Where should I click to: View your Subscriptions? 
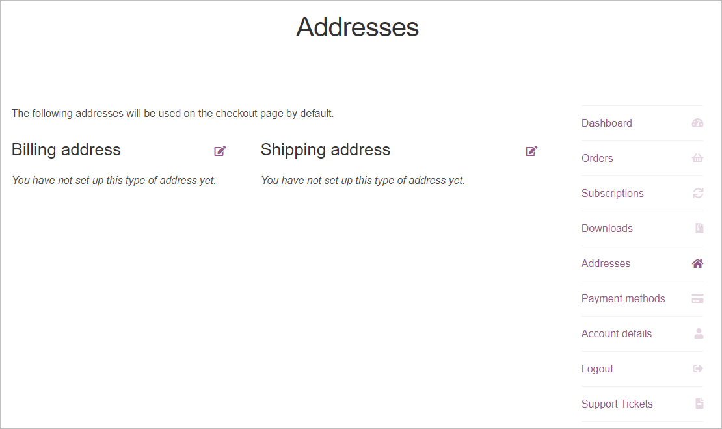tap(612, 193)
